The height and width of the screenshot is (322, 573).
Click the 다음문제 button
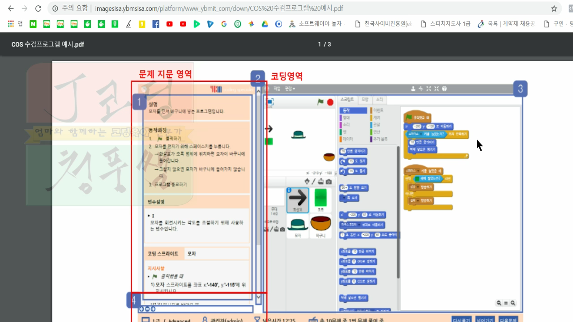pos(508,320)
